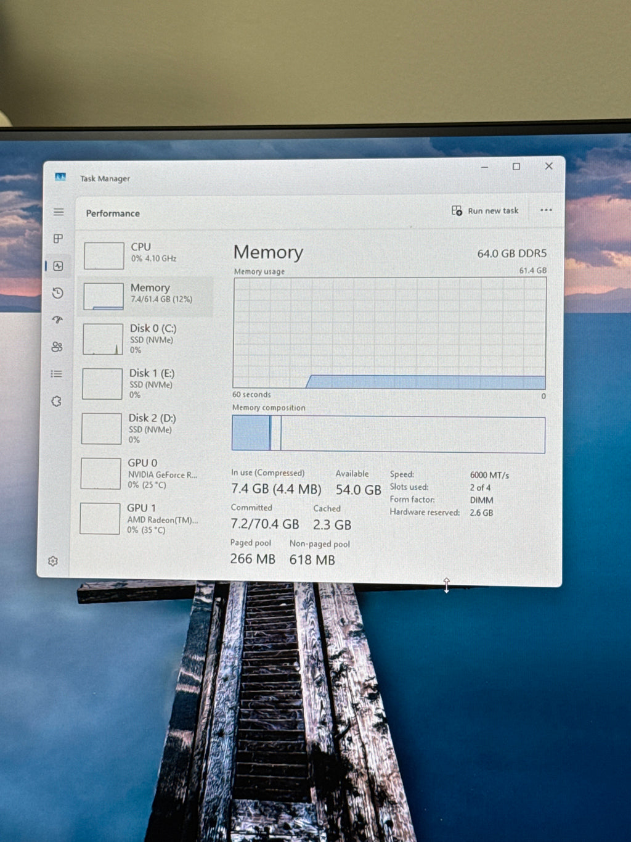
Task: Select the Performance page icon
Action: click(59, 266)
